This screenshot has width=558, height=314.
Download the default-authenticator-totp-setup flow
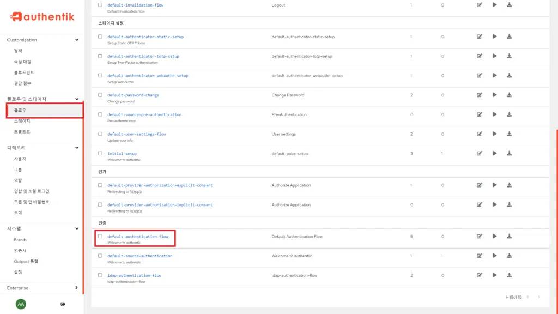[509, 56]
